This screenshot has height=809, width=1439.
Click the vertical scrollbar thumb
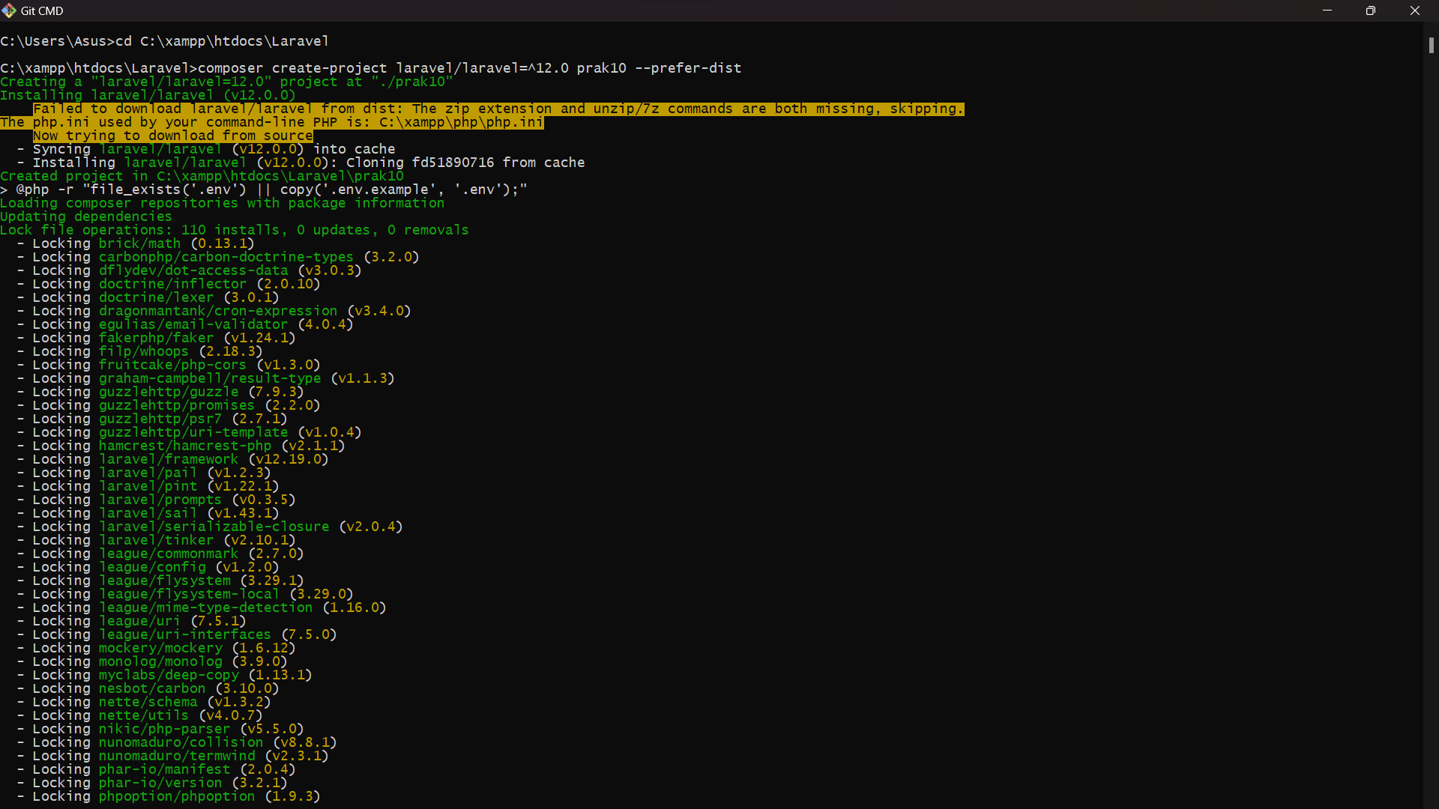tap(1431, 46)
